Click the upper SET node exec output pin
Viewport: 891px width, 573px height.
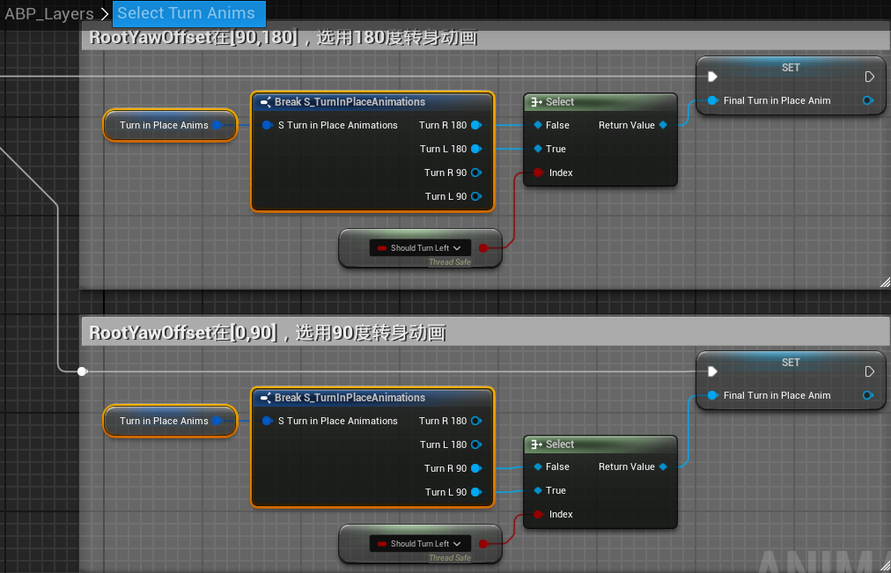[869, 77]
